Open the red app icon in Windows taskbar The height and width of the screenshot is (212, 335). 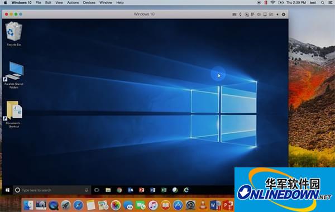[x=141, y=190]
